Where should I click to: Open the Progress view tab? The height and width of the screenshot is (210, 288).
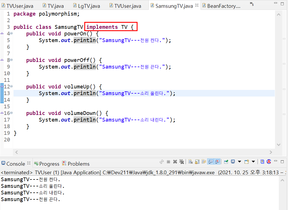pos(47,164)
